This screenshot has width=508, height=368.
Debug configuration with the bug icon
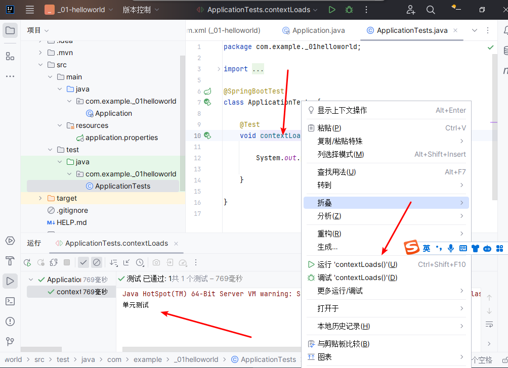[349, 10]
